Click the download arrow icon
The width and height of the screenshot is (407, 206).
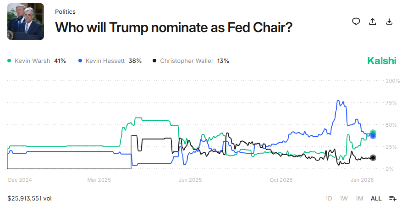click(389, 22)
